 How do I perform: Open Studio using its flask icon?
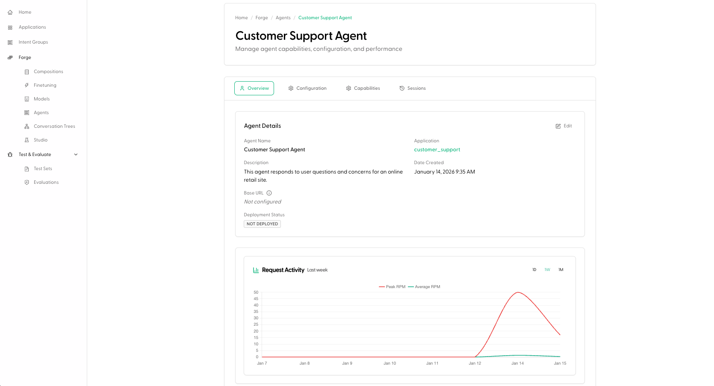[27, 140]
